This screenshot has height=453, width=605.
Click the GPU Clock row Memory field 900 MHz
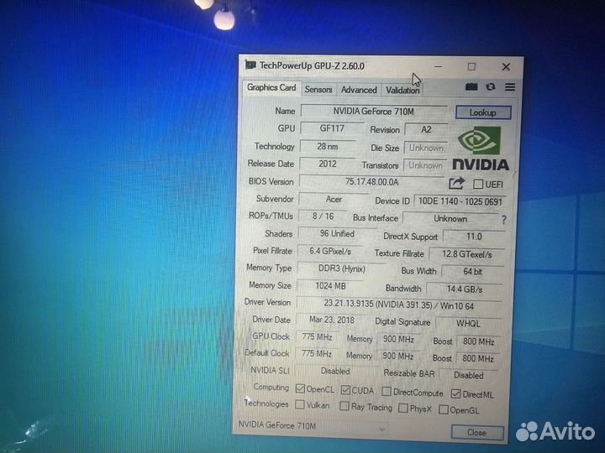[398, 340]
